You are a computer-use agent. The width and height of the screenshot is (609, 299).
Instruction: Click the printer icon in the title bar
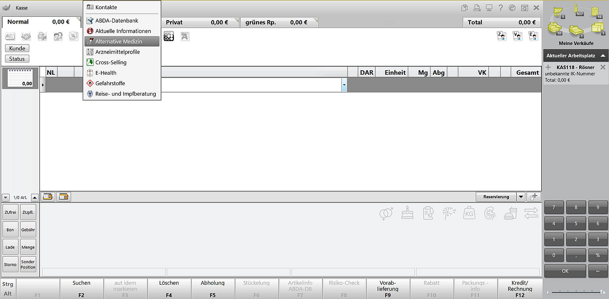pos(477,8)
